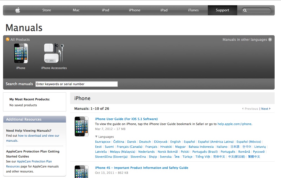Click the arrow icon after Manuals in other languages
The height and width of the screenshot is (178, 281).
[x=270, y=39]
